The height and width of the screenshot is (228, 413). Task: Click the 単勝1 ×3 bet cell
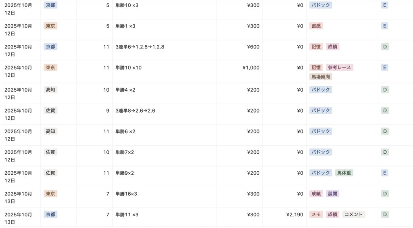[x=125, y=26]
